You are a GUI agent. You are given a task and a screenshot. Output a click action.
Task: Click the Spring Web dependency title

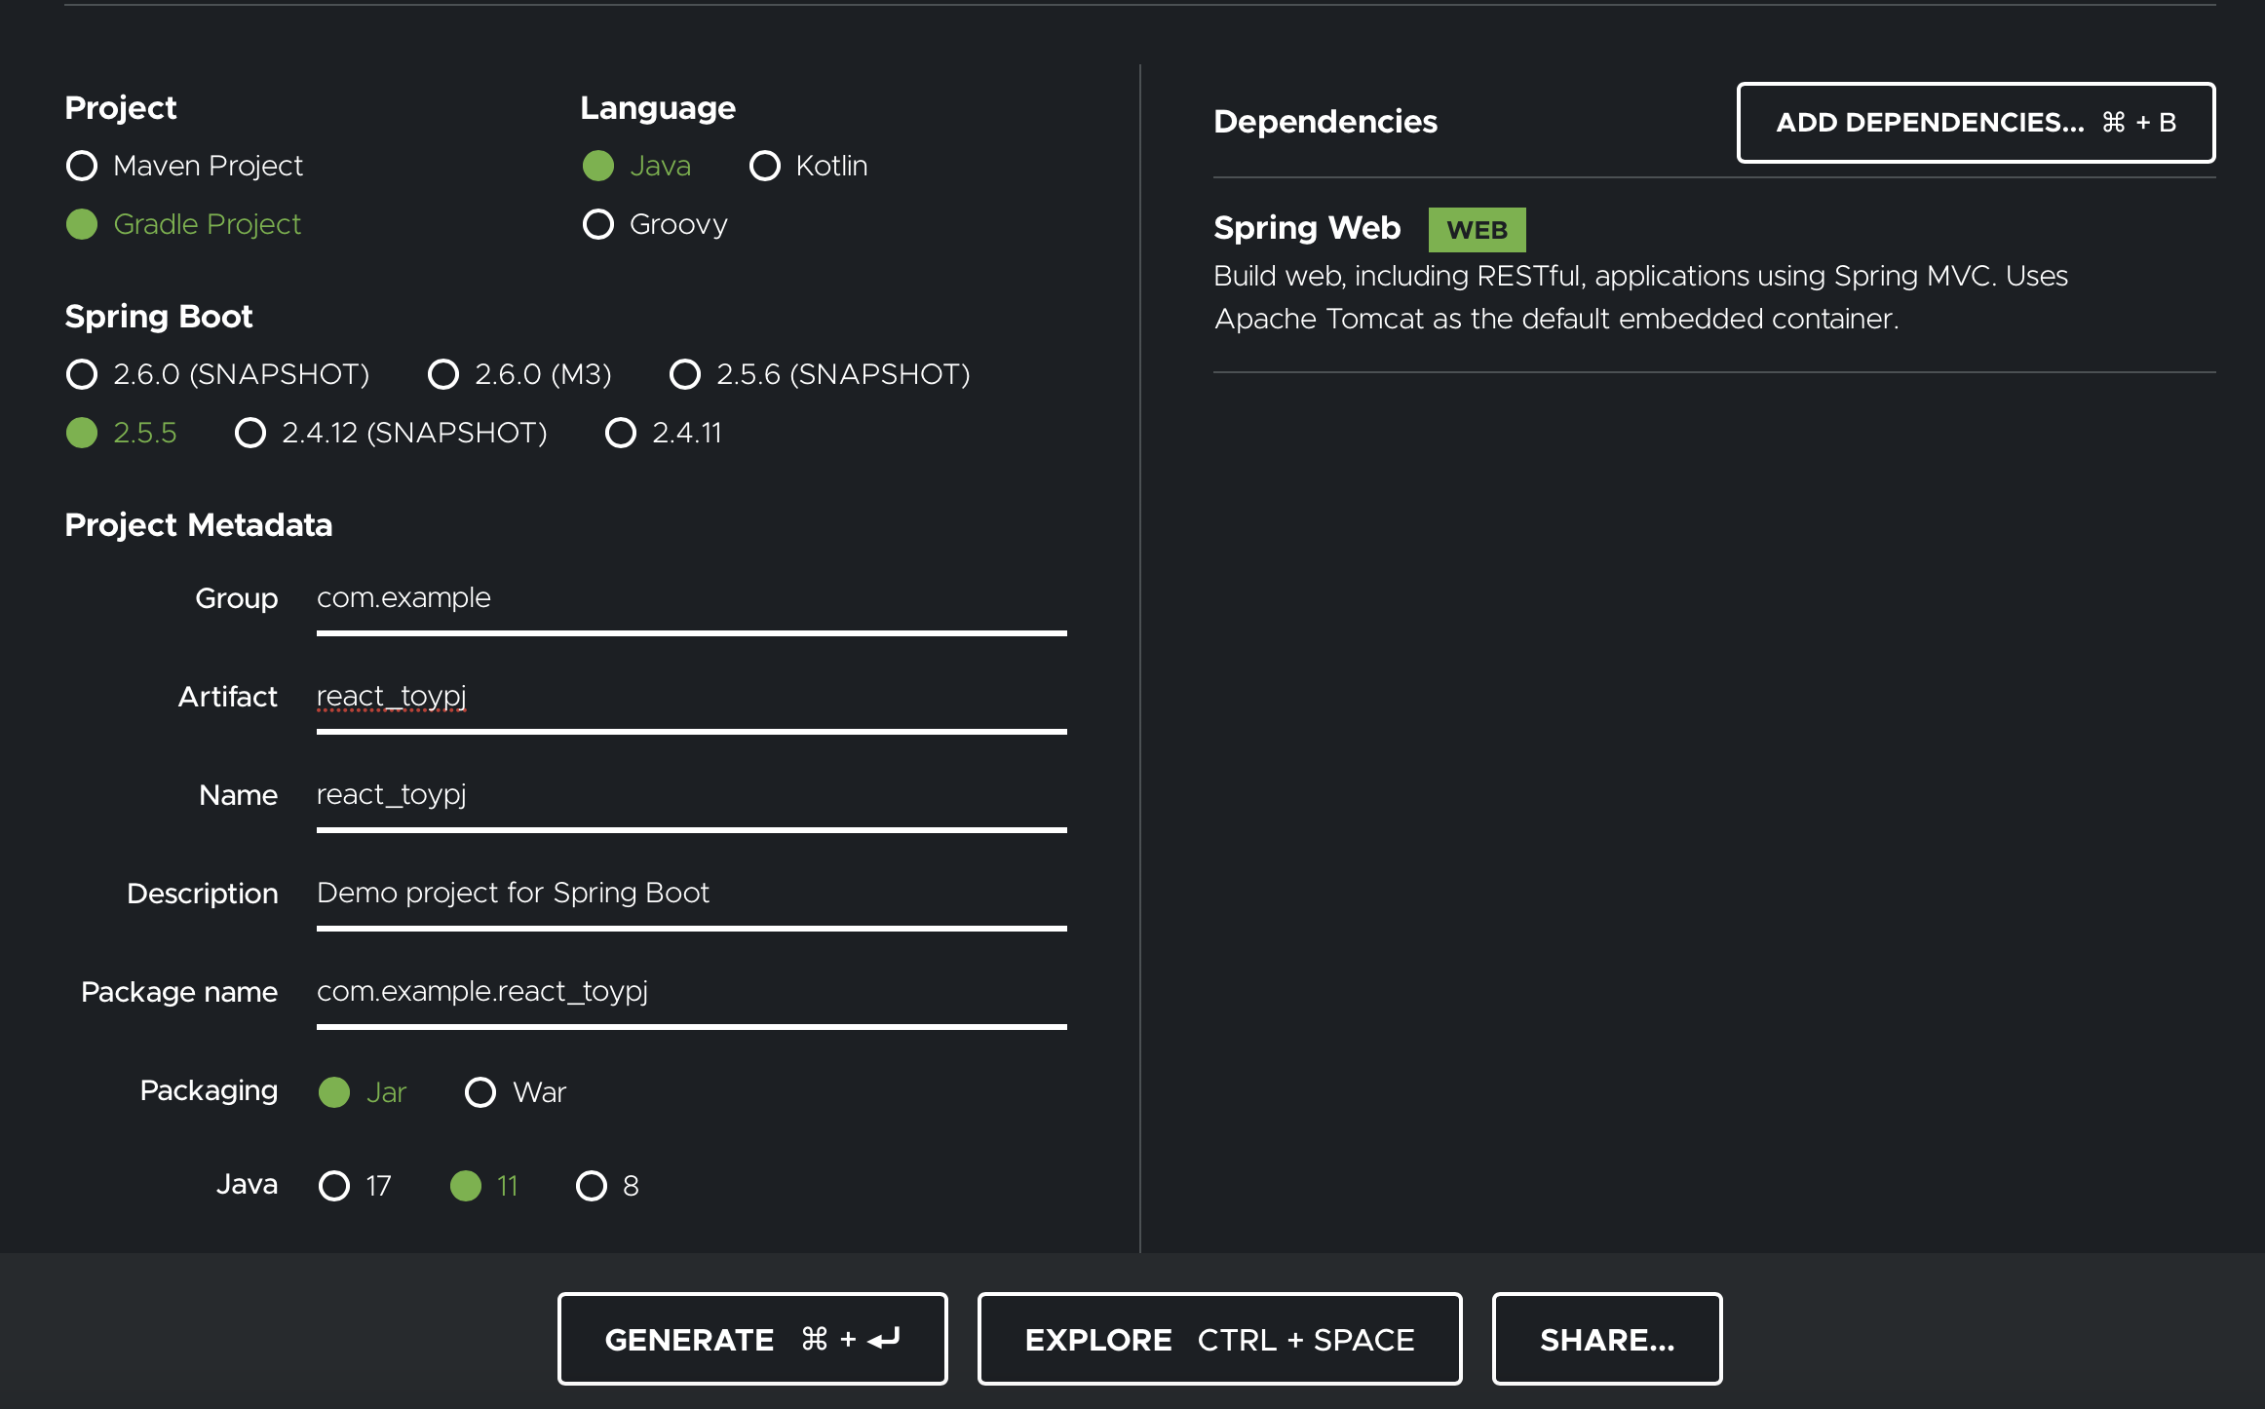click(x=1307, y=228)
